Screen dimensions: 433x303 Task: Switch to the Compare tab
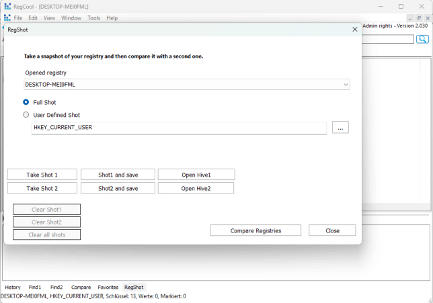[x=81, y=287]
